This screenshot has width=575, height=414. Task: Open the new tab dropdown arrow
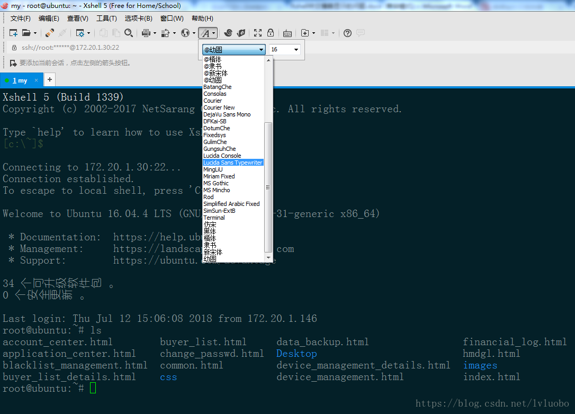tap(313, 32)
